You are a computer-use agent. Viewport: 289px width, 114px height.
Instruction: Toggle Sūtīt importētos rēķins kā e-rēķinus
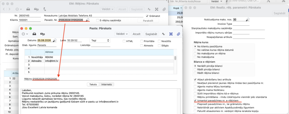tap(195, 94)
